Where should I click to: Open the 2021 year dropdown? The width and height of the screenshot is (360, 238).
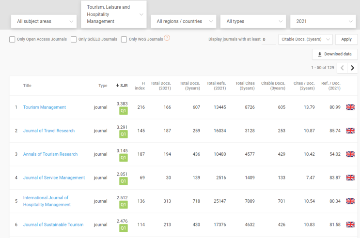tap(323, 21)
